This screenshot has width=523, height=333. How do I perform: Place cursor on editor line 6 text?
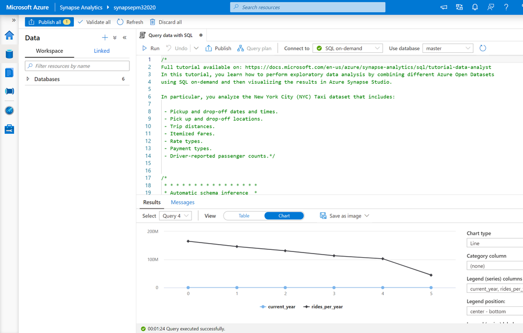pyautogui.click(x=277, y=97)
